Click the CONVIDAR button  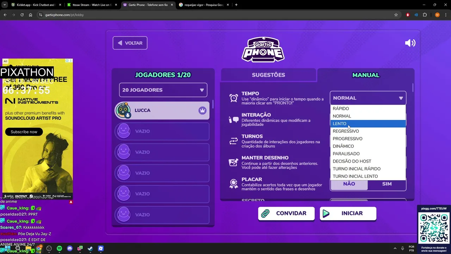[286, 213]
